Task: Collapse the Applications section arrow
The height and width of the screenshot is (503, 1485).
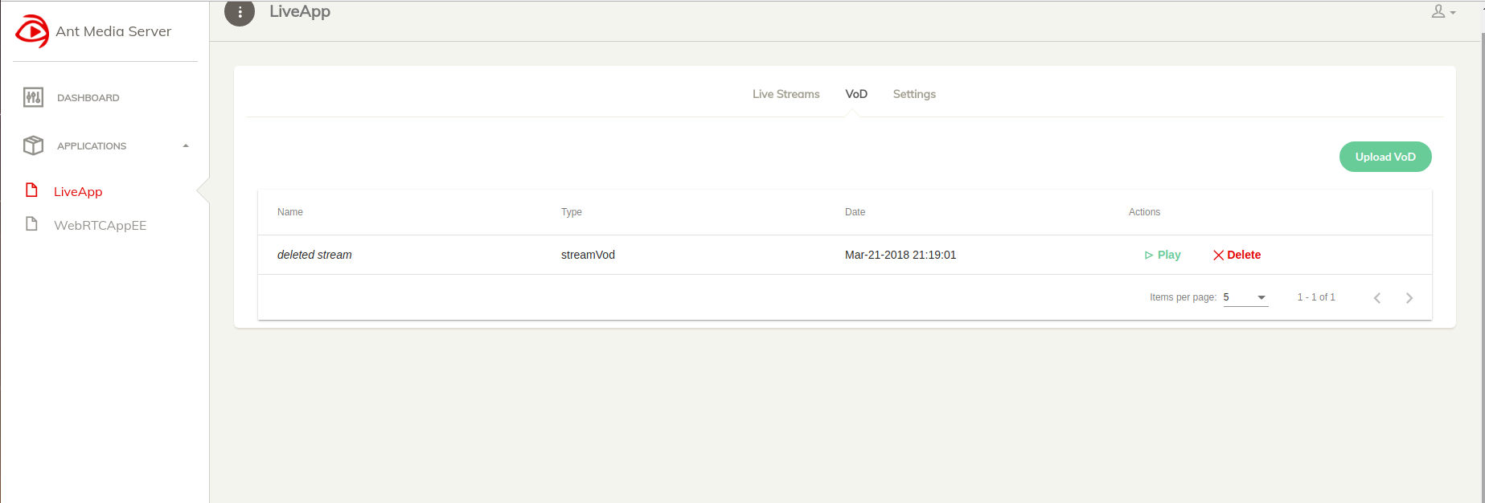Action: [x=186, y=145]
